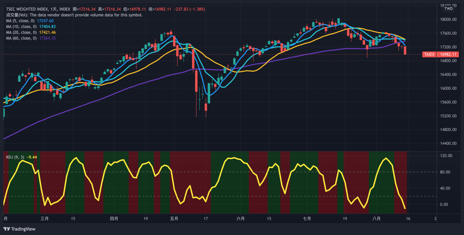Image resolution: width=464 pixels, height=235 pixels.
Task: Click the 17247.60 MA5 value in blue
Action: point(45,21)
